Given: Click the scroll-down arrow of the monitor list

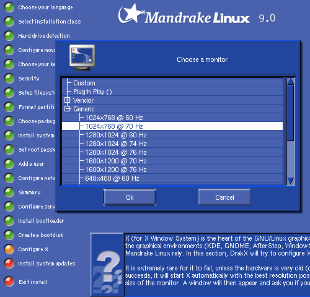Looking at the screenshot, I should 291,181.
